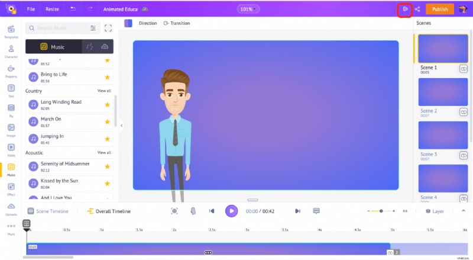Favorite Kissed by the Sun track
Screen dimensions: 473x260
click(x=107, y=184)
